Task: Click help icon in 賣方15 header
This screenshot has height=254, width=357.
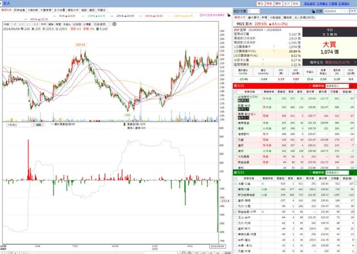Action: [x=310, y=173]
